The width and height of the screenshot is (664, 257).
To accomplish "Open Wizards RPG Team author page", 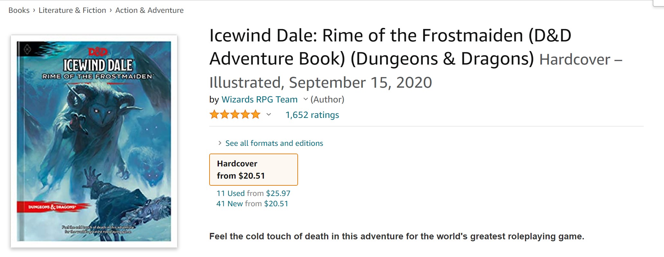I will (x=259, y=100).
